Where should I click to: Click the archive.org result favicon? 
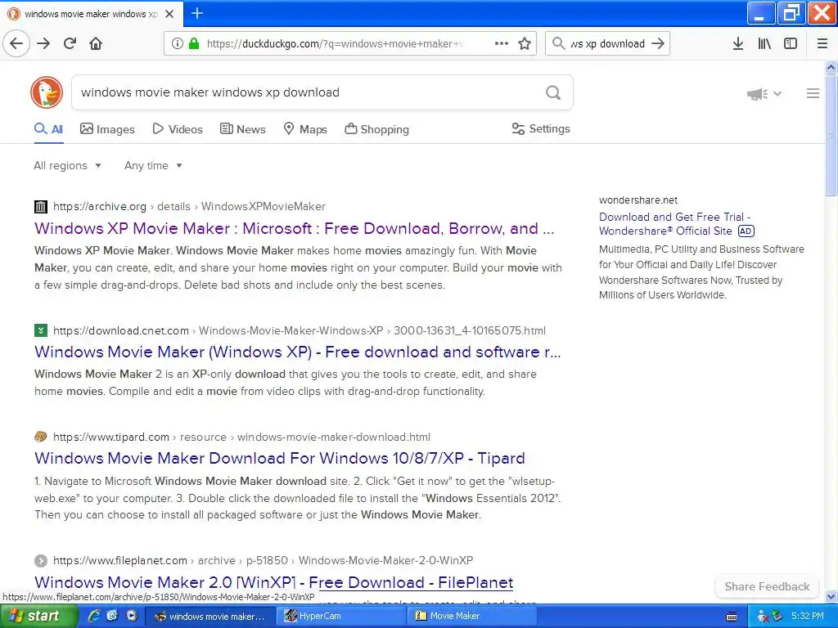(x=41, y=207)
